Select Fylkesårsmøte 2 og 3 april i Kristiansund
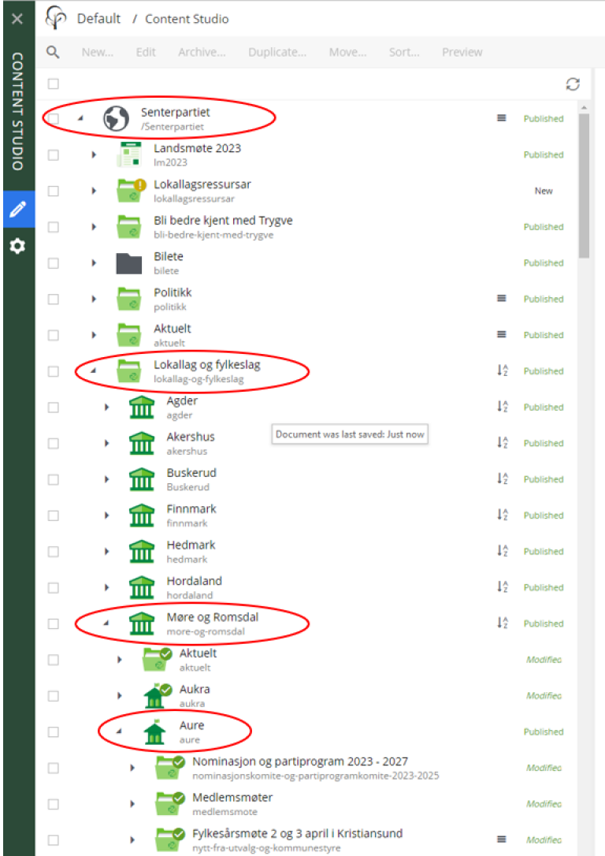 [297, 834]
